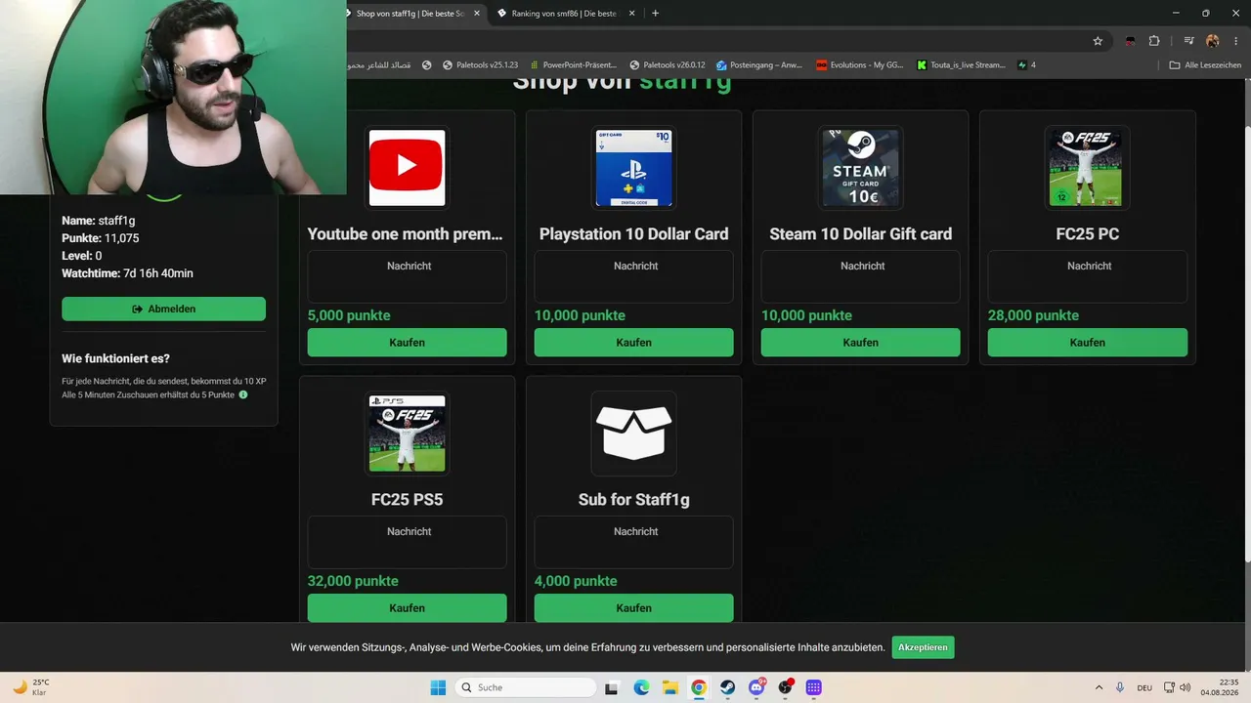The width and height of the screenshot is (1251, 703).
Task: Accept cookies with the Akzeptieren button
Action: coord(923,647)
